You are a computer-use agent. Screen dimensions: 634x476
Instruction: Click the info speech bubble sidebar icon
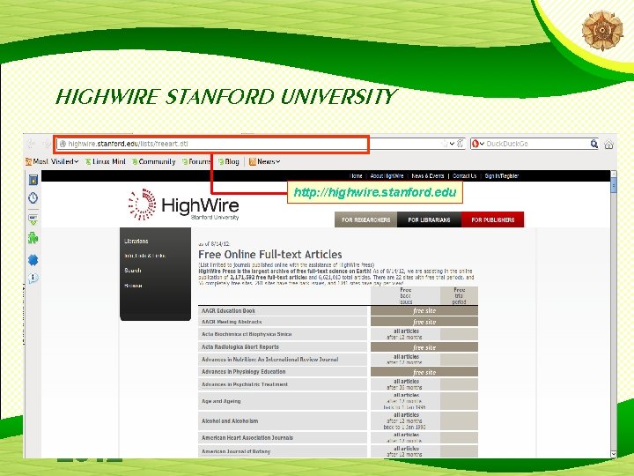click(x=33, y=278)
